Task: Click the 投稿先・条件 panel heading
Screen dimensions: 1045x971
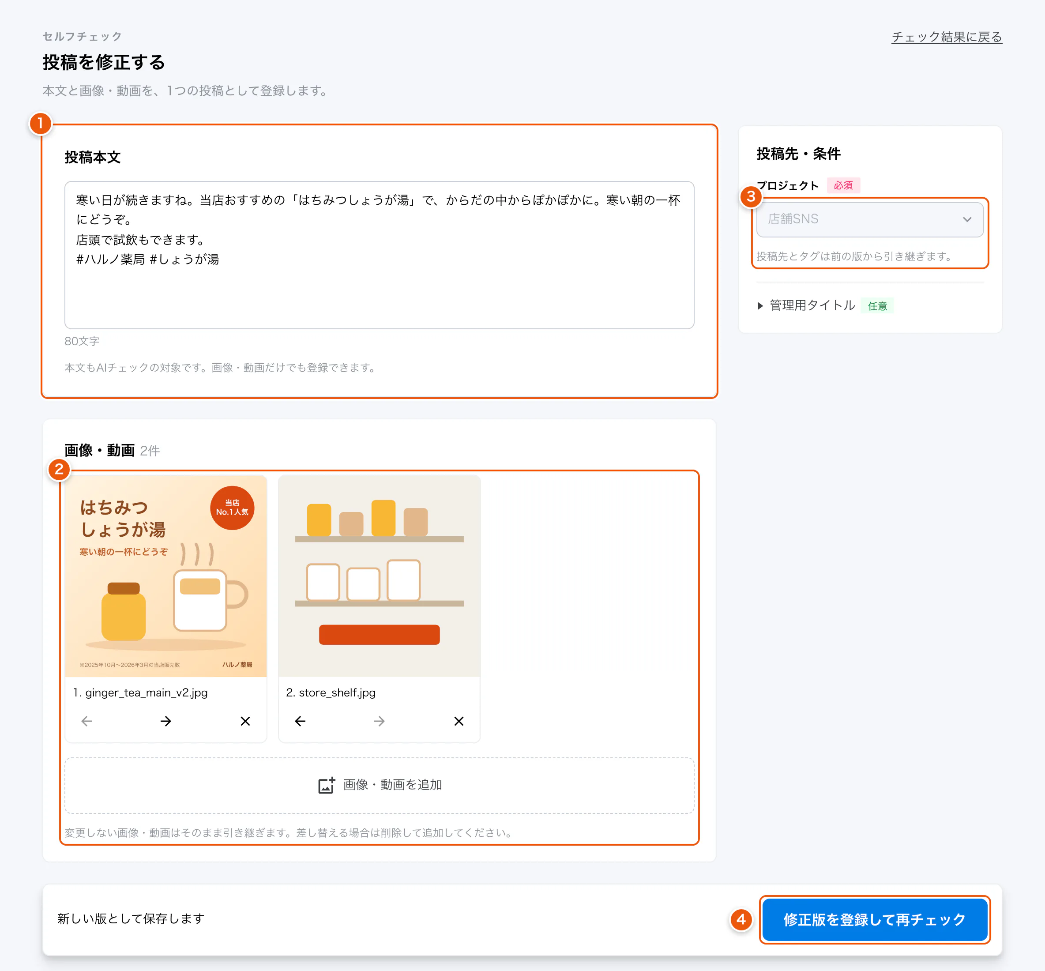Action: 798,154
